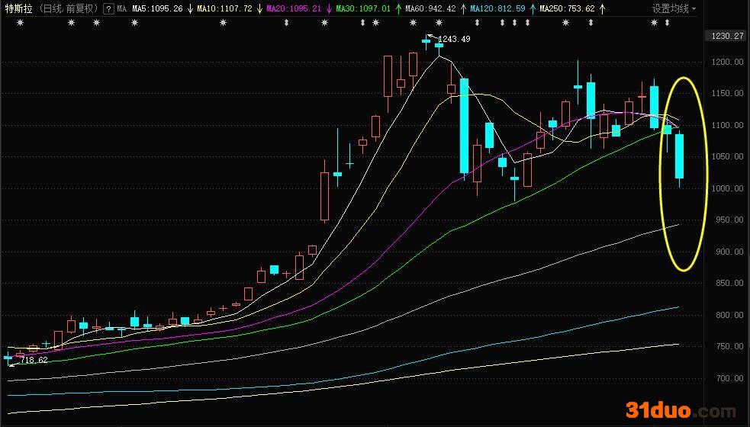The image size is (750, 427).
Task: Click the cyan up arrow beside MA120
Action: 532,9
